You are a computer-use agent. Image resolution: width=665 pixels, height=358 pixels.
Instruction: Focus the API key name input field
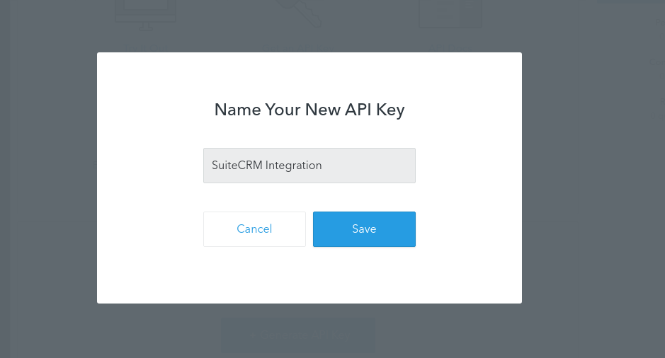pos(309,166)
